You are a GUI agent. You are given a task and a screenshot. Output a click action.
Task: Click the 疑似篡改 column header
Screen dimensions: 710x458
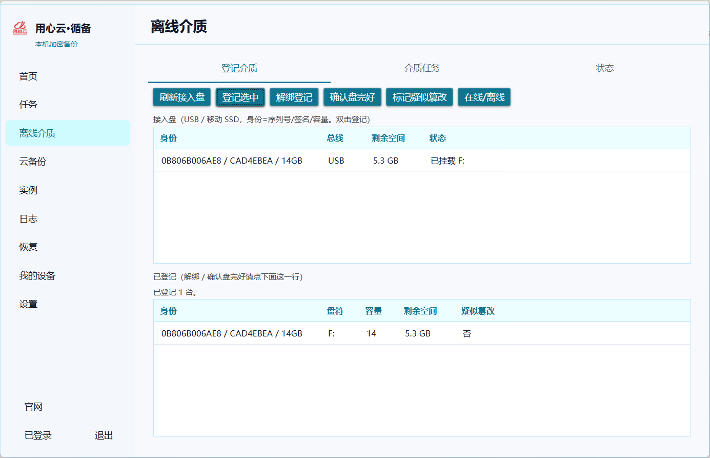tap(478, 311)
